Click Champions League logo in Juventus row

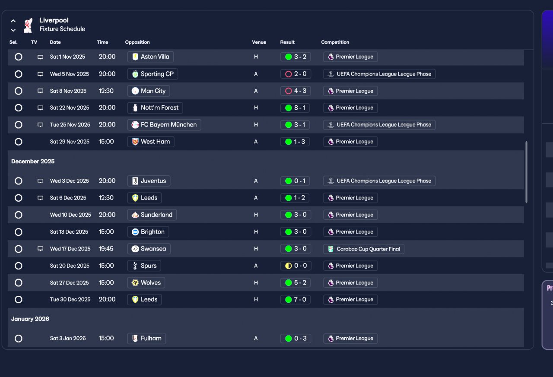click(x=331, y=181)
